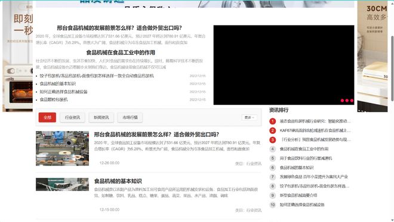Open ranking item 2 starting with KAF67
Image resolution: width=394 pixels, height=222 pixels.
(x=315, y=130)
